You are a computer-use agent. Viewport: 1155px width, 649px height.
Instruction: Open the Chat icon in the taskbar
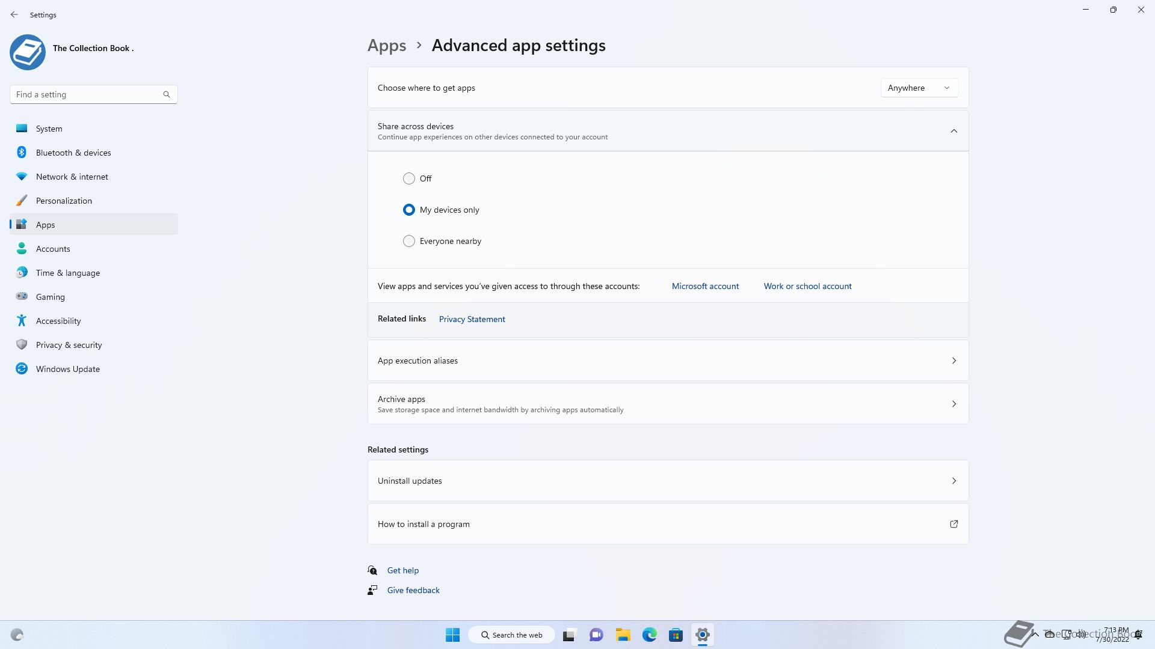(596, 635)
